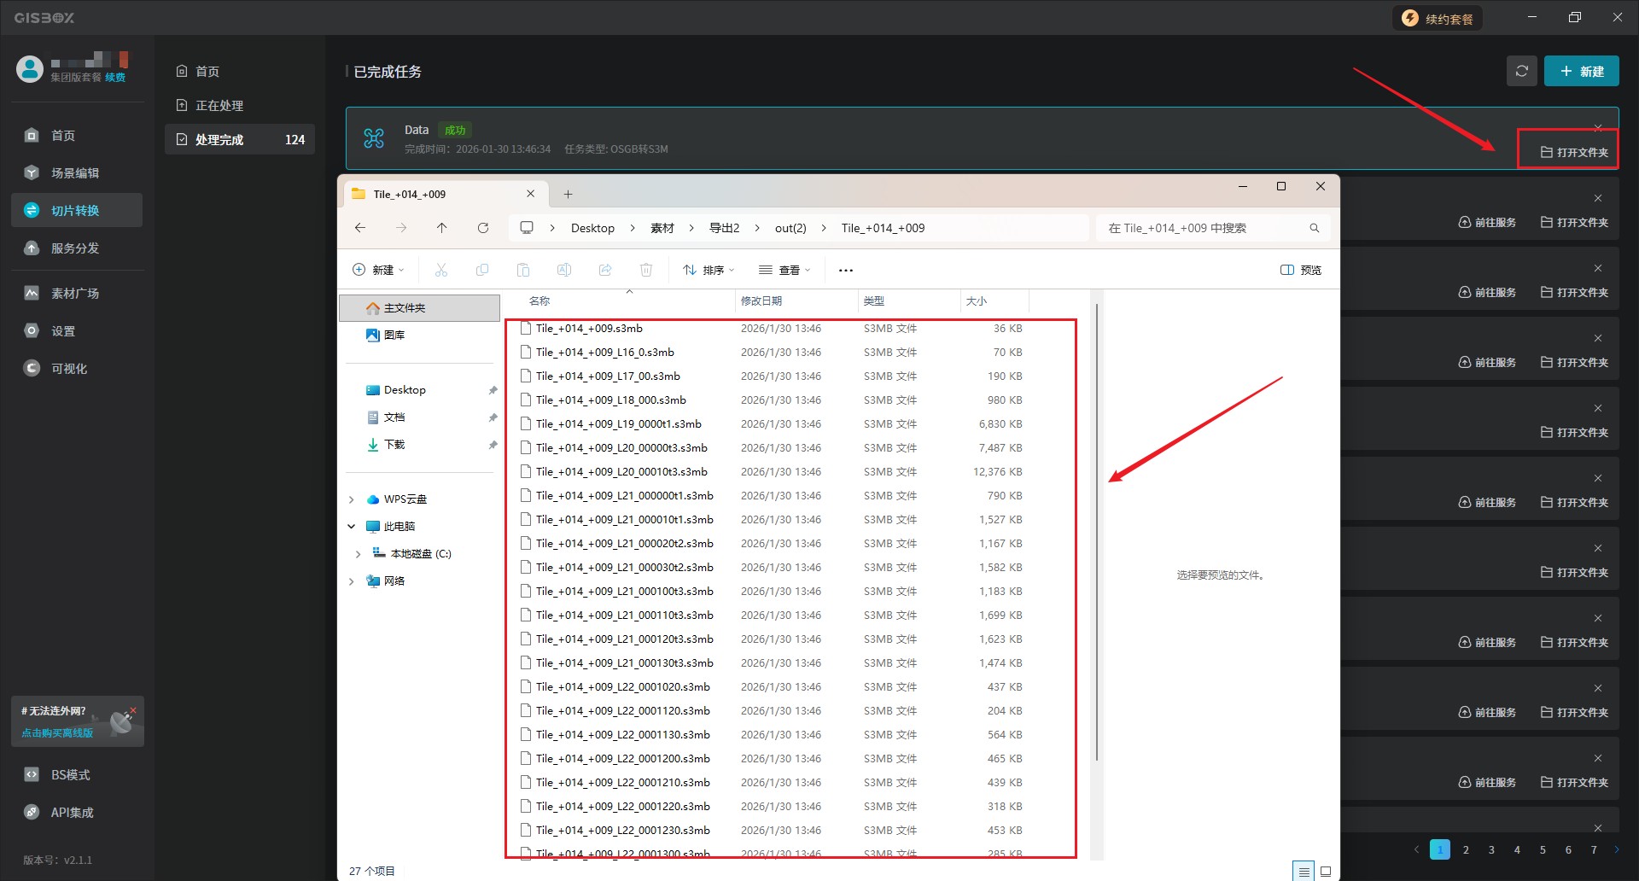The height and width of the screenshot is (881, 1639).
Task: Navigate up one folder in Explorer
Action: point(441,228)
